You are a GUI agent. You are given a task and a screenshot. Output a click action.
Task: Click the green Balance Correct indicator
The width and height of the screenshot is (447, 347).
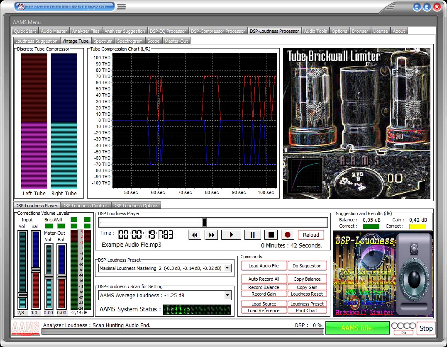[371, 227]
